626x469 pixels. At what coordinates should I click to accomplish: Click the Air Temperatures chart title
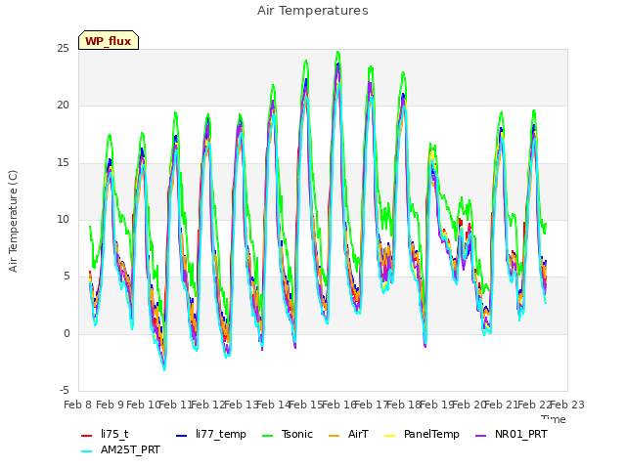pos(313,11)
